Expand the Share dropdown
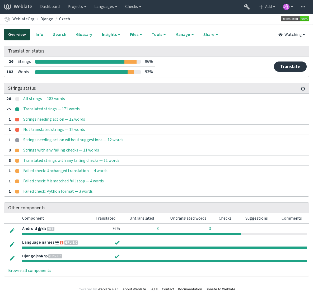The height and width of the screenshot is (298, 313). pyautogui.click(x=211, y=35)
